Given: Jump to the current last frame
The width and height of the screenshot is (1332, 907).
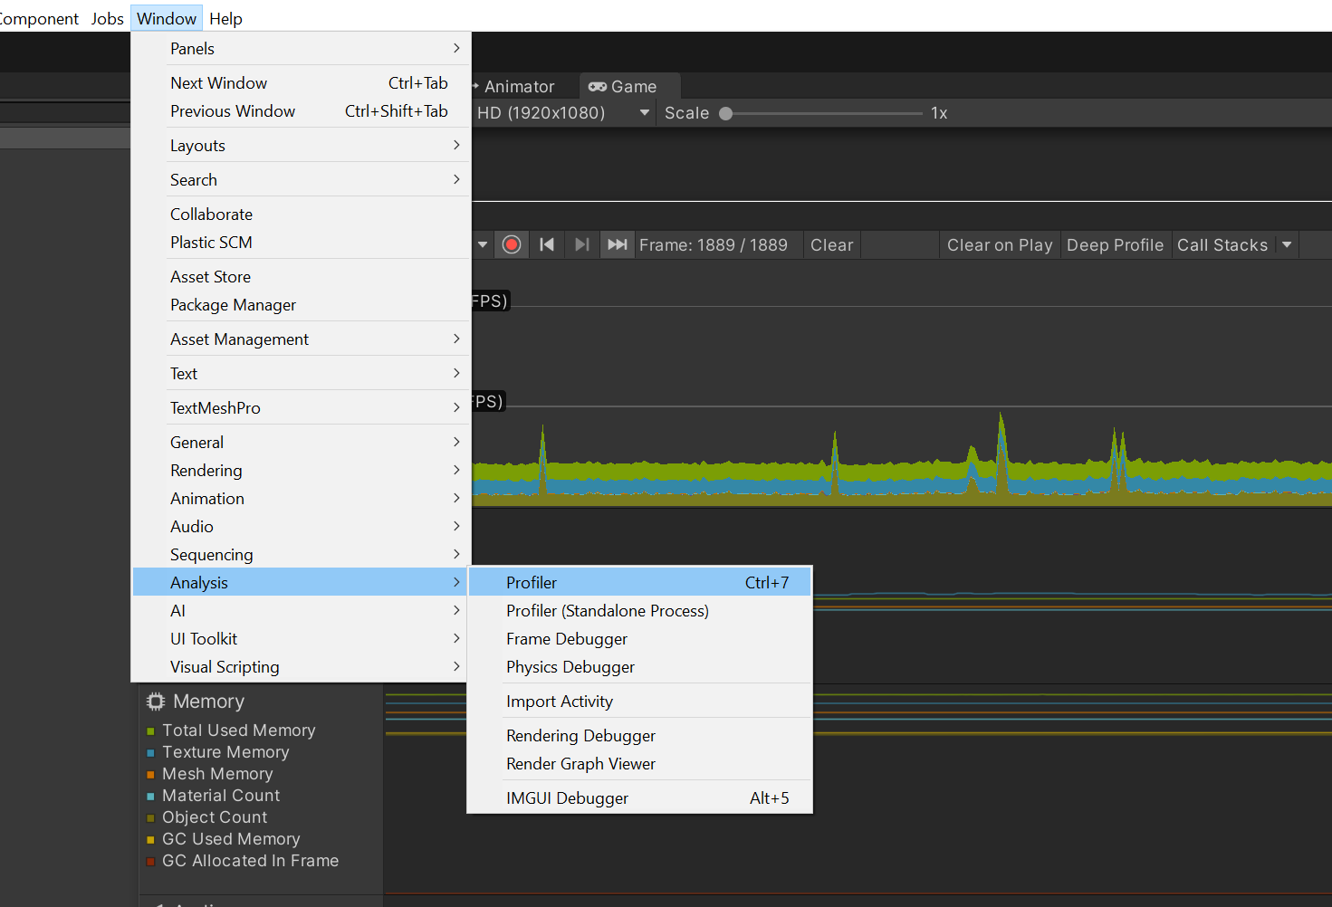Looking at the screenshot, I should 618,245.
